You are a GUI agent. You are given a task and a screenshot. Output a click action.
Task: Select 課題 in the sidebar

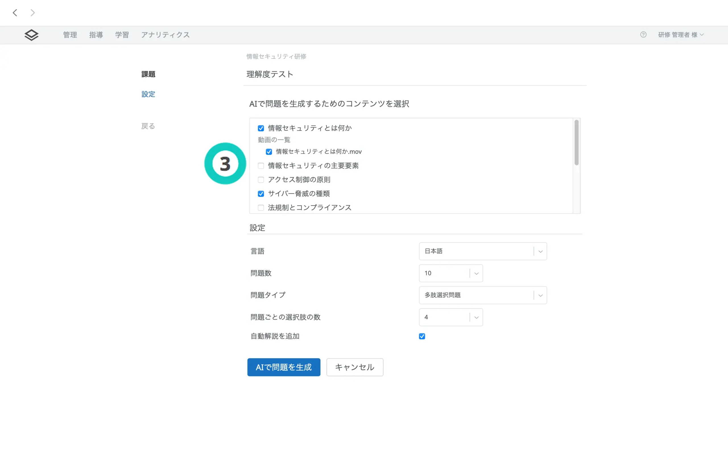tap(148, 74)
